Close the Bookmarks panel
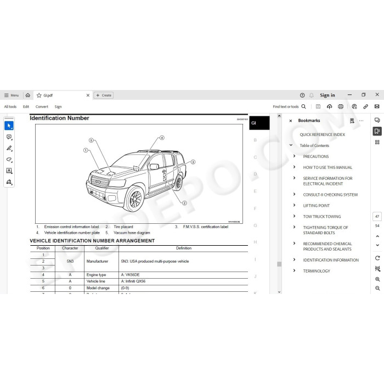The height and width of the screenshot is (384, 384). 291,121
